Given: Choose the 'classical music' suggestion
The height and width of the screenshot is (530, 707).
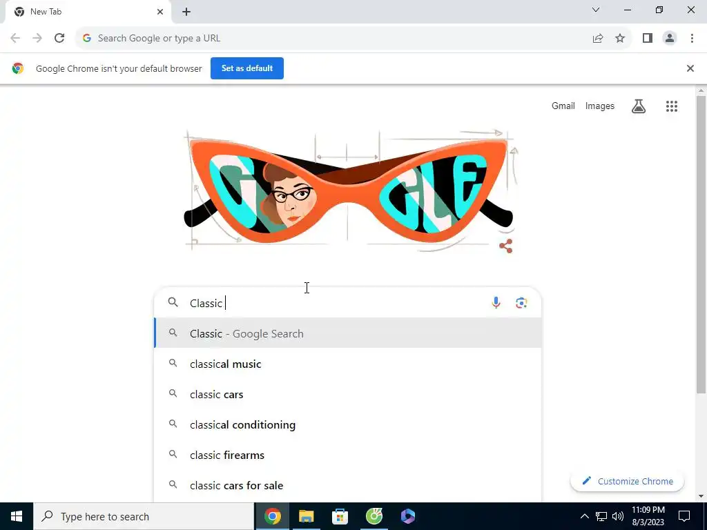Looking at the screenshot, I should [x=348, y=364].
